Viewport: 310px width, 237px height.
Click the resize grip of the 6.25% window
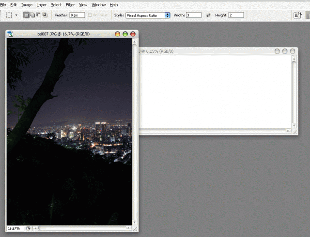click(x=295, y=132)
